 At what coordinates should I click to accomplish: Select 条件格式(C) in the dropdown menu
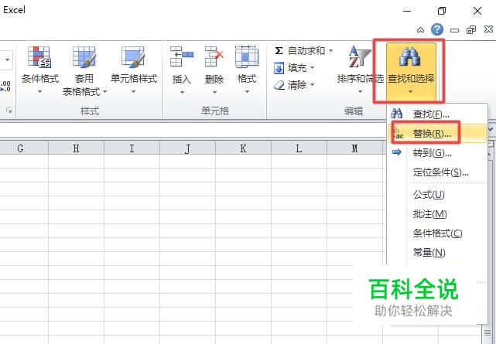point(437,233)
